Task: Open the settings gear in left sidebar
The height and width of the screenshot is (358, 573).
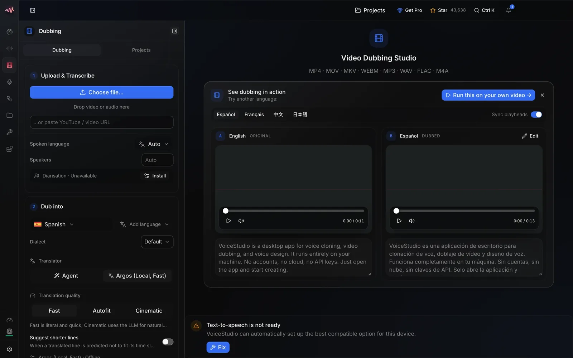Action: click(x=10, y=349)
